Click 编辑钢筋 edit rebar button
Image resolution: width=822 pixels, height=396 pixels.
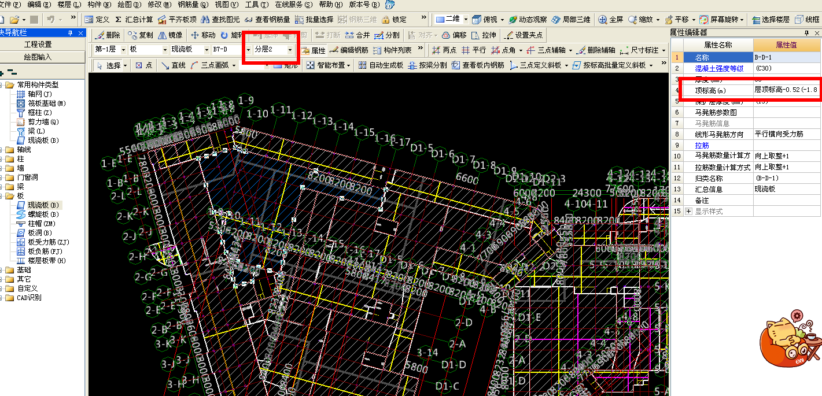click(x=349, y=50)
